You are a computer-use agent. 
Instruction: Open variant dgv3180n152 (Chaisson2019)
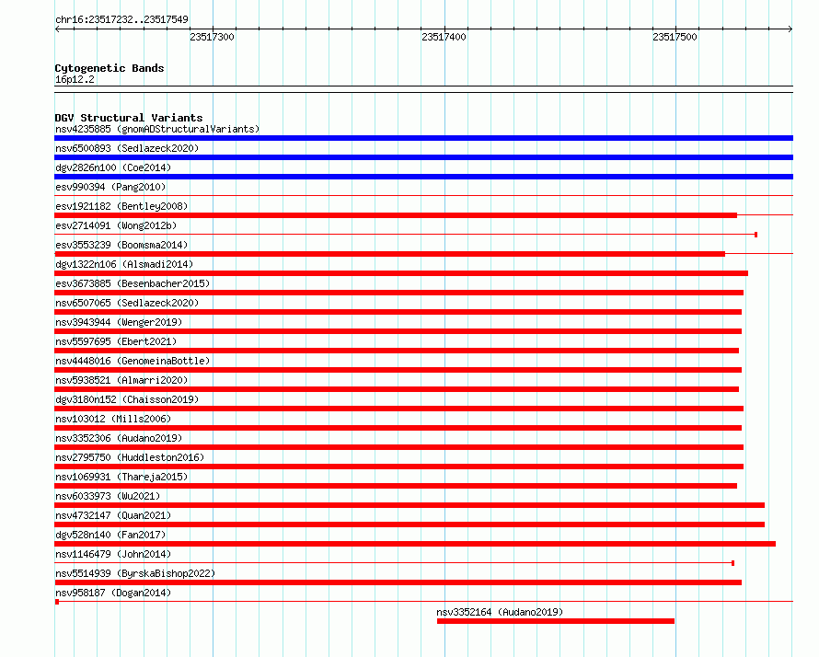click(127, 399)
